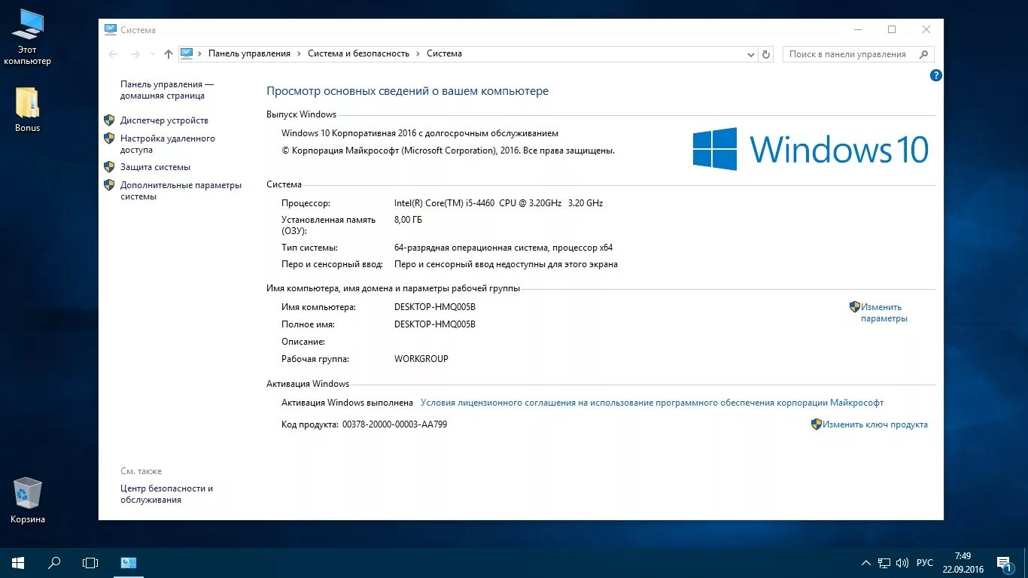Open taskbar clock showing 7:49

coord(963,562)
